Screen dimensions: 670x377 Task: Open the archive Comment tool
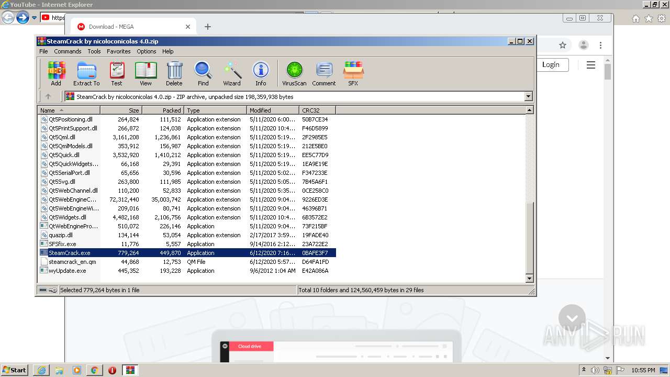pyautogui.click(x=324, y=74)
